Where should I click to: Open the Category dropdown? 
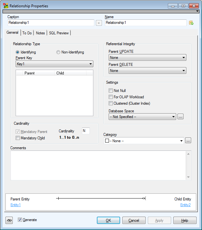[x=144, y=141]
